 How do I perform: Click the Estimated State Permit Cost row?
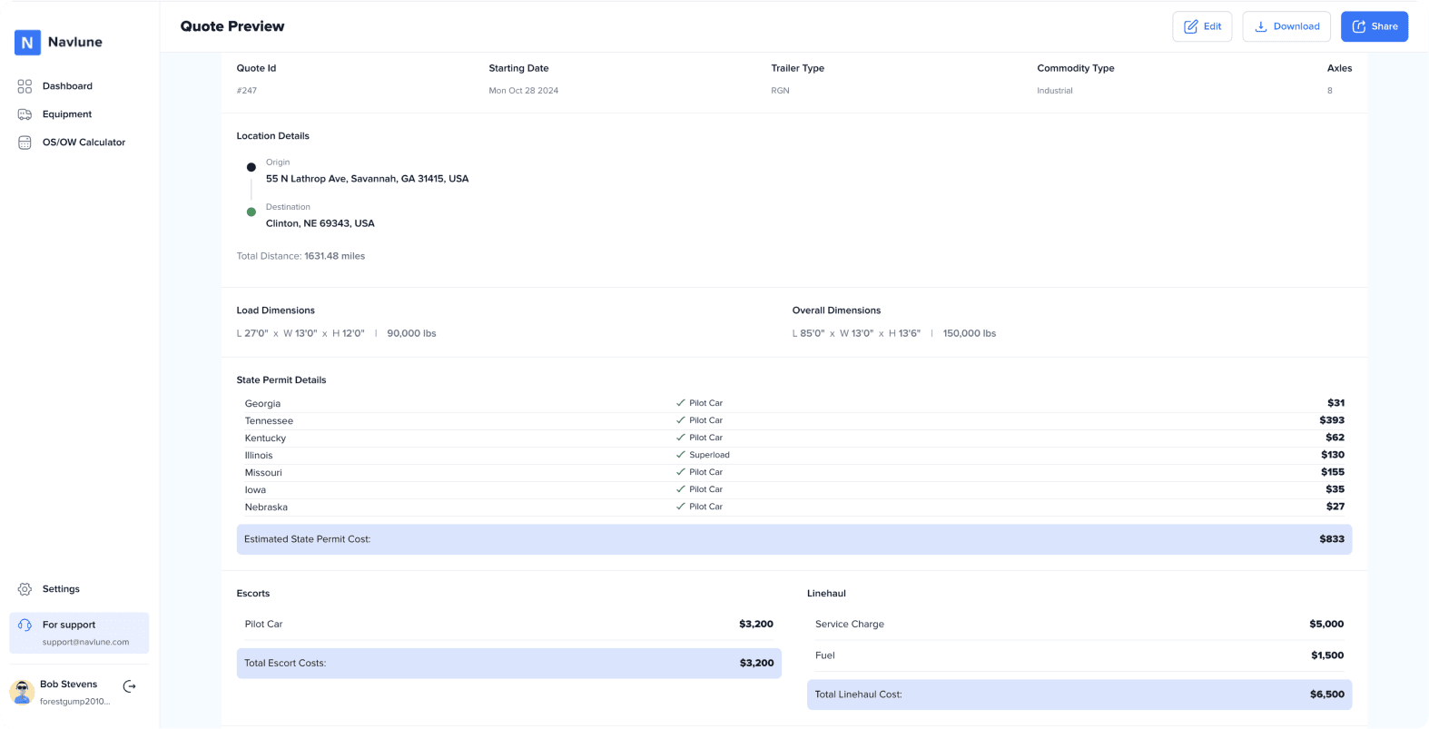click(x=794, y=539)
